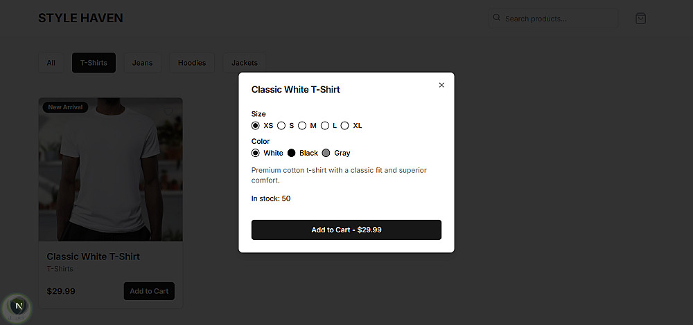Select the Black color swatch
This screenshot has width=693, height=325.
click(292, 153)
